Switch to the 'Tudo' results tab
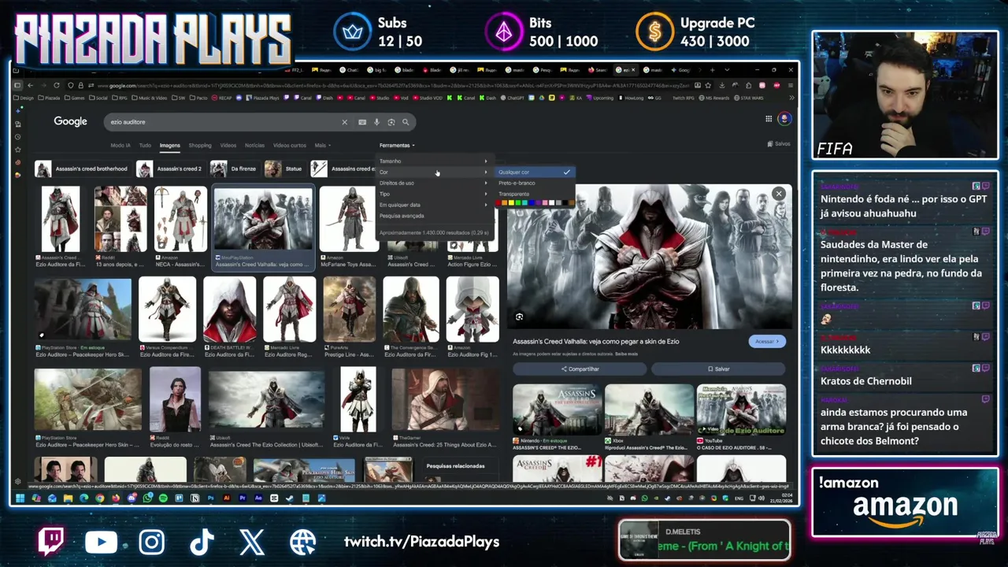 pos(145,145)
